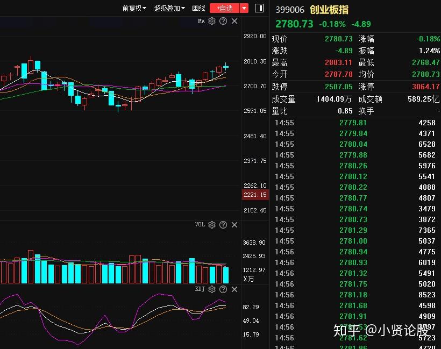
Task: Open the MA indicator settings gear
Action: (211, 21)
